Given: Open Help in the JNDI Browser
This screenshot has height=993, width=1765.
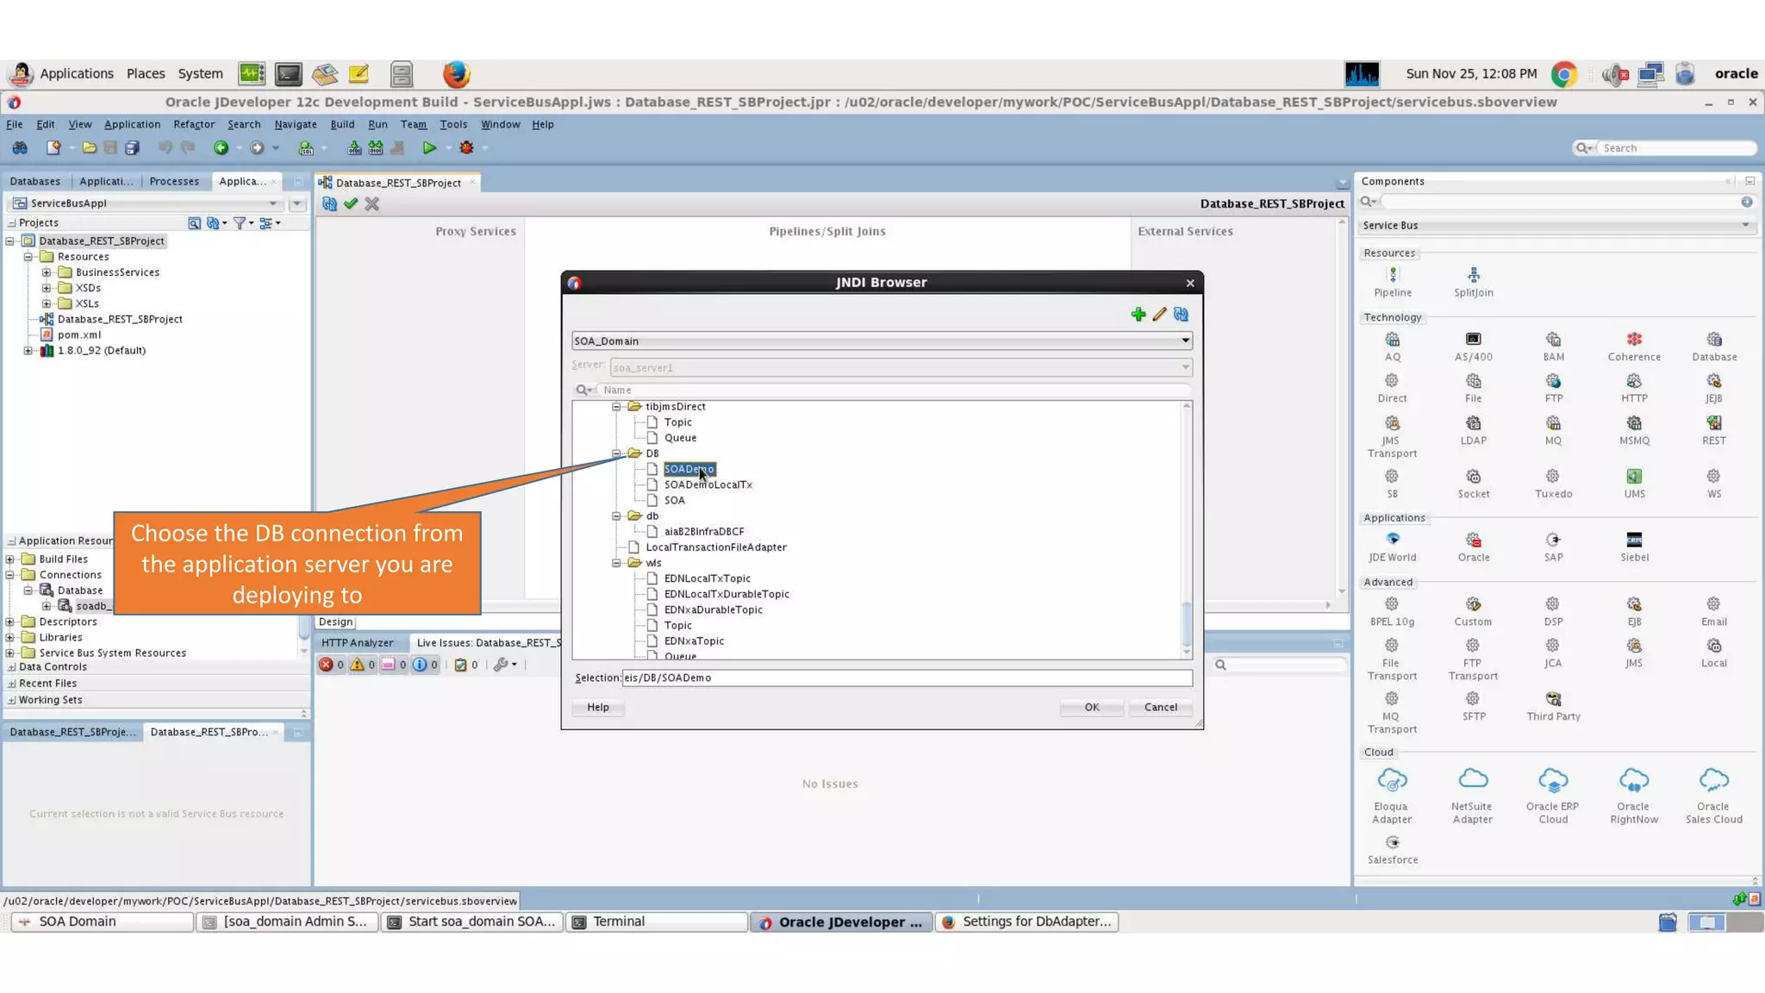Looking at the screenshot, I should (597, 708).
